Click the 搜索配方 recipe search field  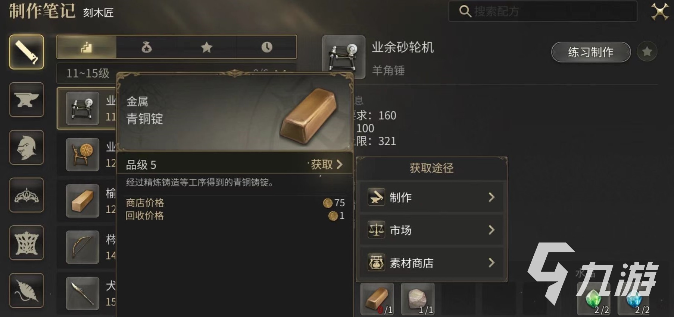point(543,11)
